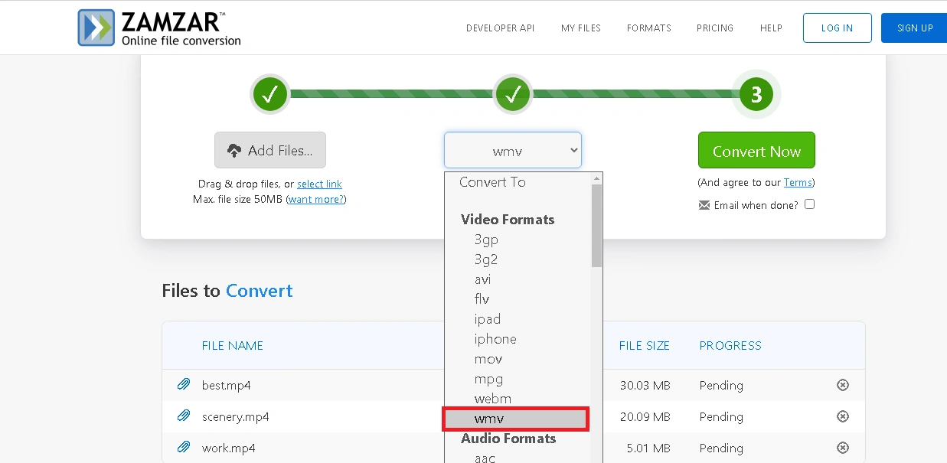This screenshot has width=947, height=463.
Task: Open the Terms link
Action: (798, 182)
